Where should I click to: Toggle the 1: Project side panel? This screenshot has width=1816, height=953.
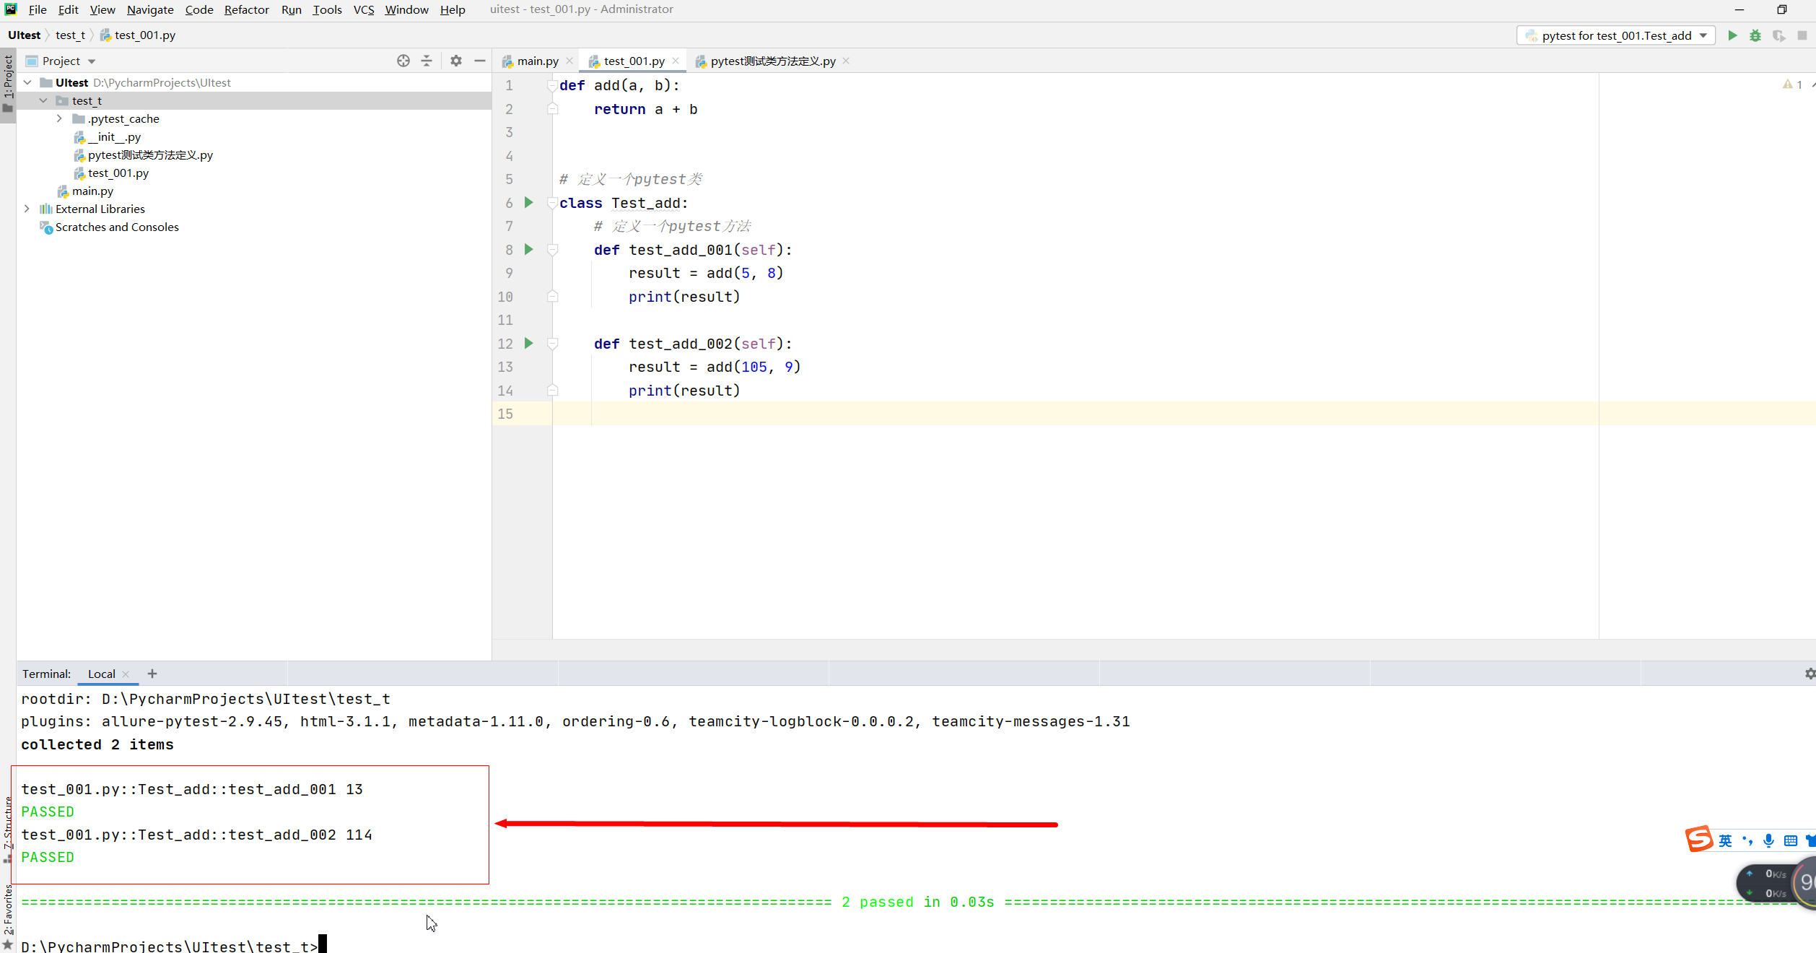(8, 78)
